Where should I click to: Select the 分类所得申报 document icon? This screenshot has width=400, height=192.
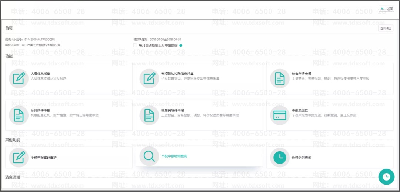pos(19,115)
